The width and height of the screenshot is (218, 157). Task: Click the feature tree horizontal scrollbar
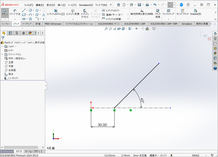pos(21,147)
